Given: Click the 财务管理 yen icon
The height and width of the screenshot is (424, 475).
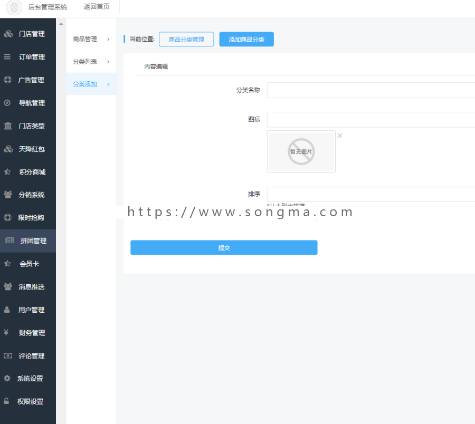Looking at the screenshot, I should point(6,332).
